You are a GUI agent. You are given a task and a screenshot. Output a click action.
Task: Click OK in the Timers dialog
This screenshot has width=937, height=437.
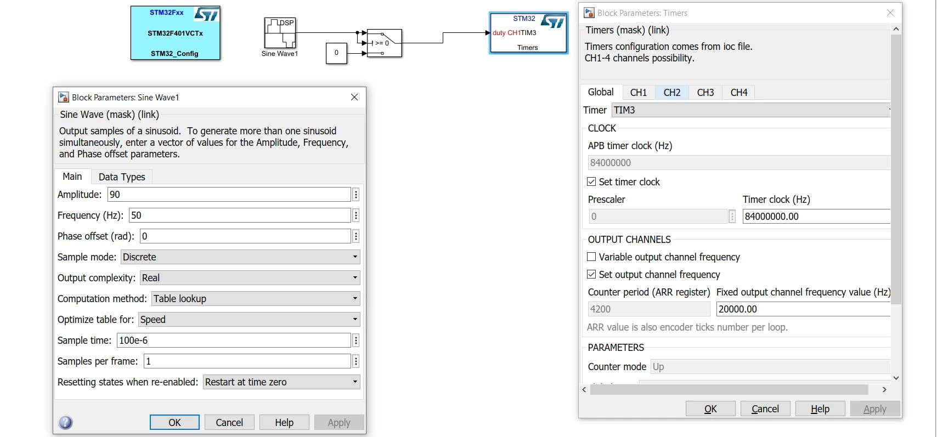[710, 408]
